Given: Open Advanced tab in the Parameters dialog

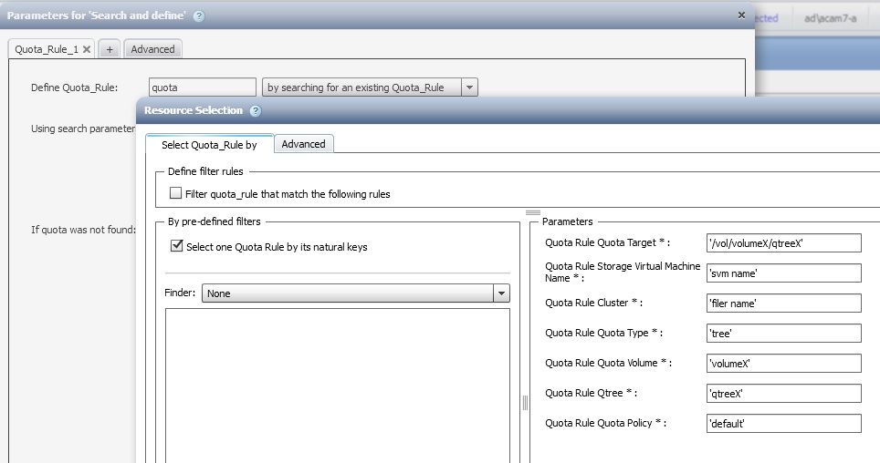Looking at the screenshot, I should click(152, 49).
